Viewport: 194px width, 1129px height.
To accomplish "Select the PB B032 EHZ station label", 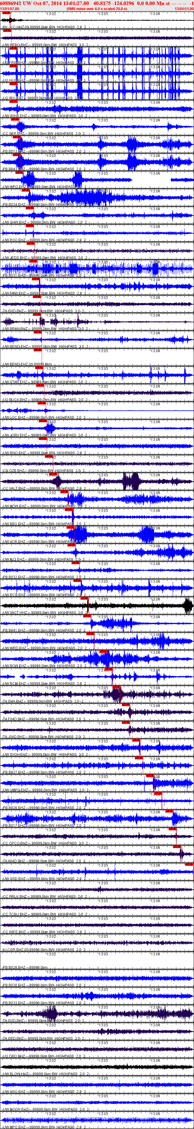I will (x=45, y=577).
